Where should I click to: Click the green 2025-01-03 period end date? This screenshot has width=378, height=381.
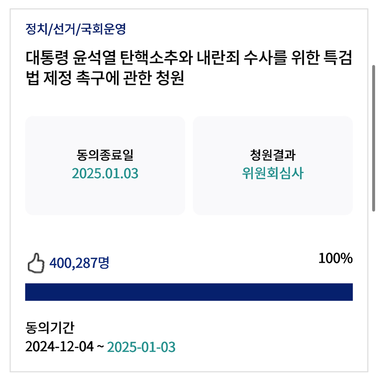coord(141,347)
